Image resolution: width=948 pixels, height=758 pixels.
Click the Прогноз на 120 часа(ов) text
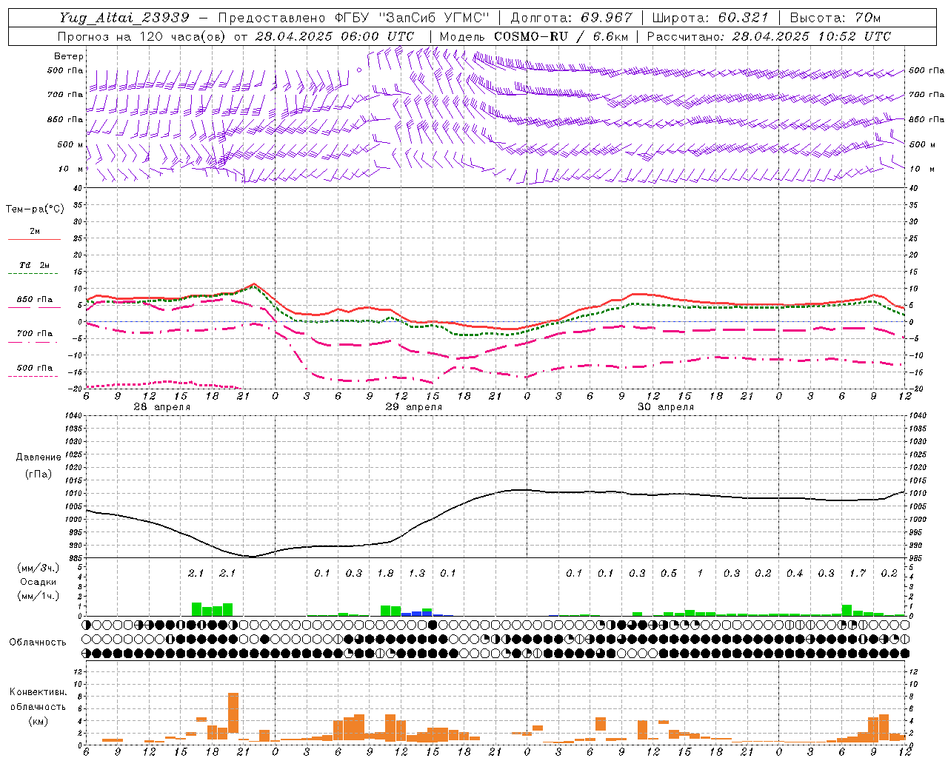pos(143,36)
